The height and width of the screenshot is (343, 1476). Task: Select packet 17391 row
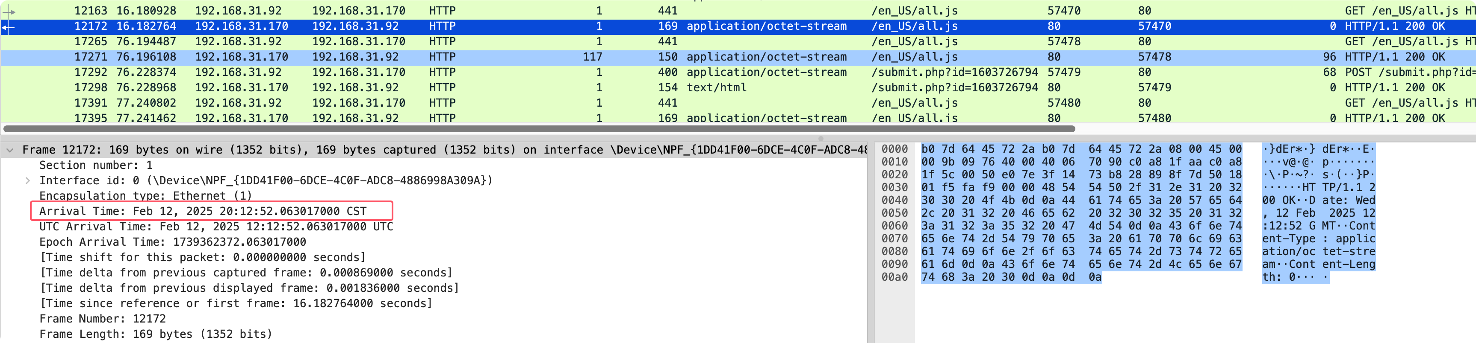738,104
